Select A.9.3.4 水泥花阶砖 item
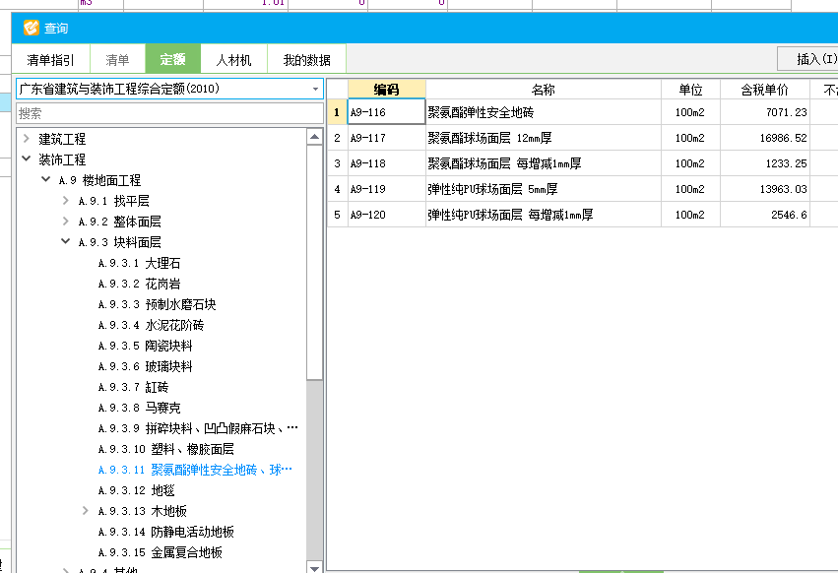The image size is (838, 573). [152, 325]
